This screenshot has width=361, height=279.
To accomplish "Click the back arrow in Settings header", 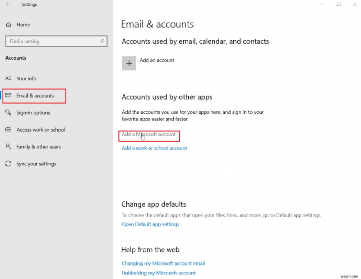I will 8,5.
